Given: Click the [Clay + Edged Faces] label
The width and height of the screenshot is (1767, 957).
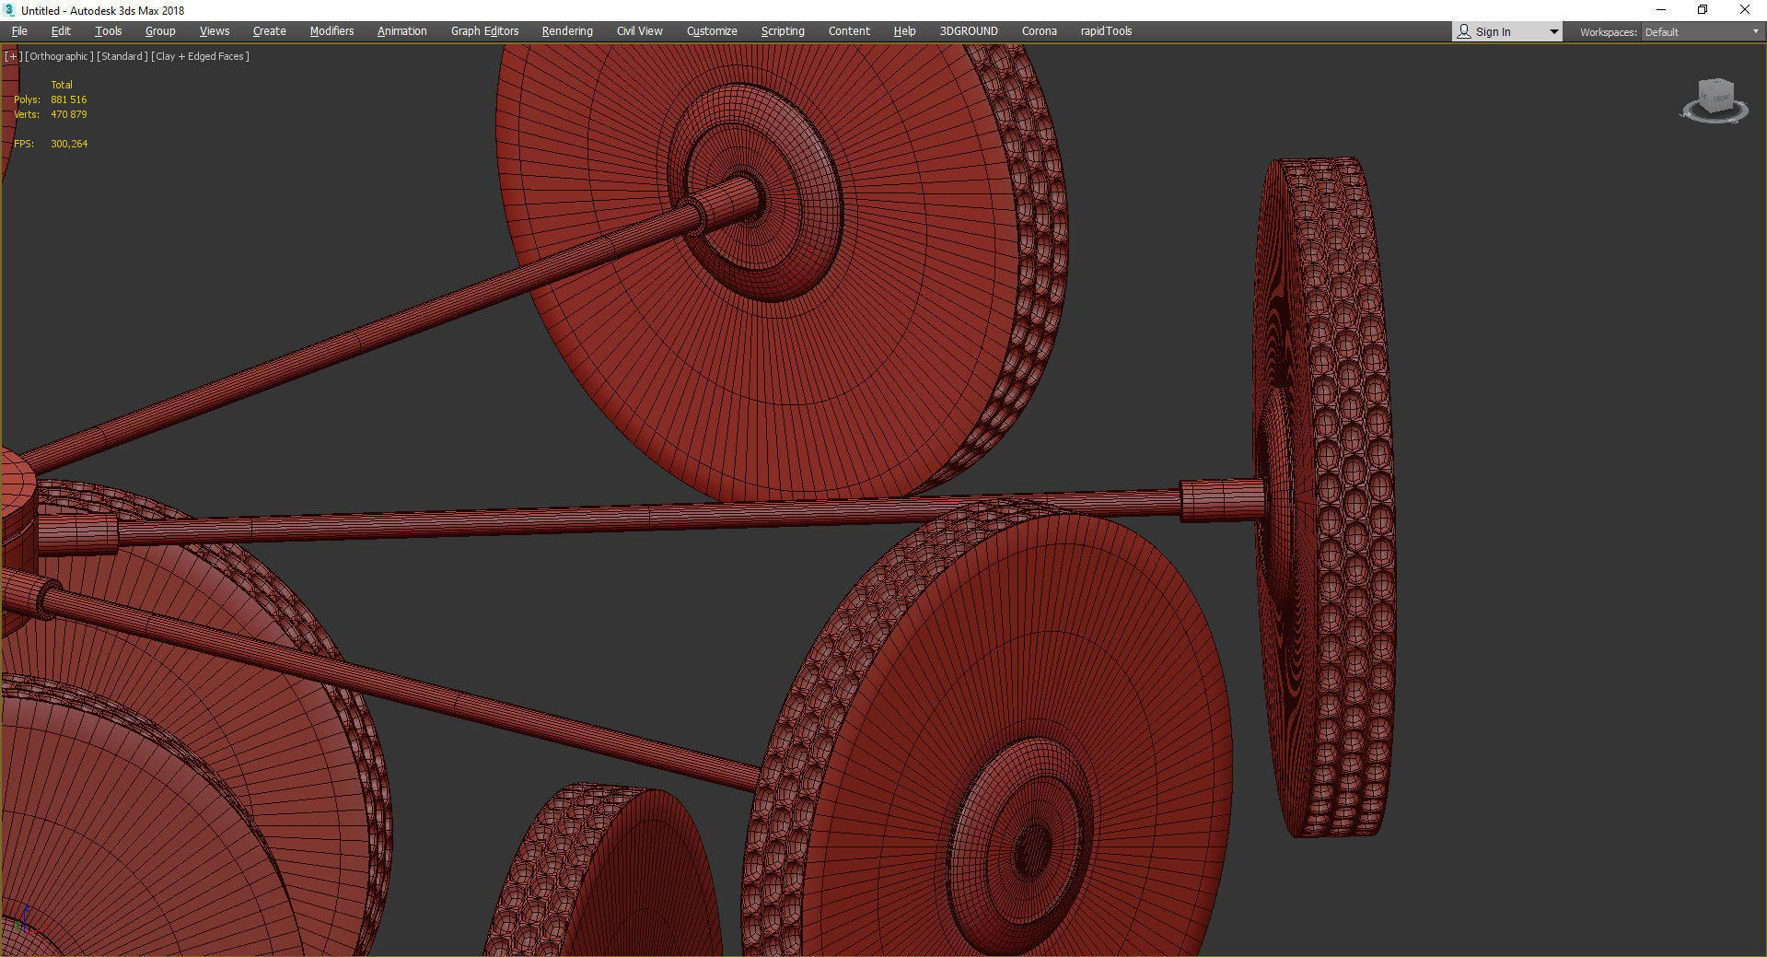Looking at the screenshot, I should point(201,56).
